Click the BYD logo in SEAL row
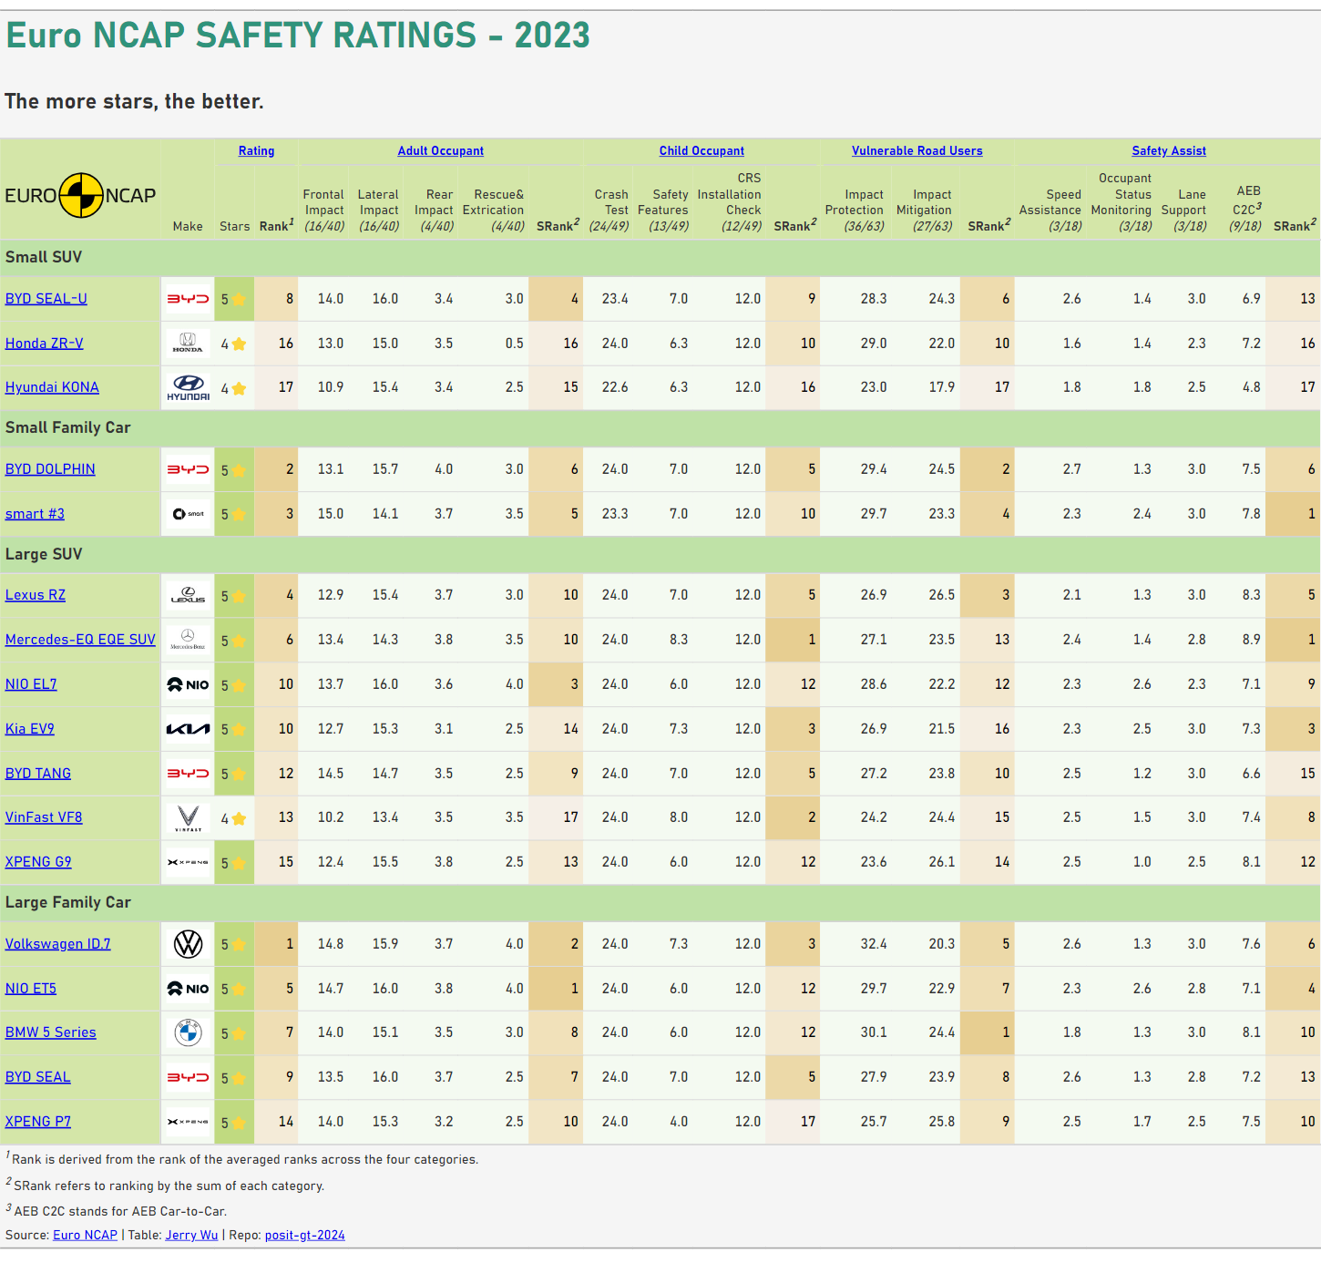 [188, 1077]
